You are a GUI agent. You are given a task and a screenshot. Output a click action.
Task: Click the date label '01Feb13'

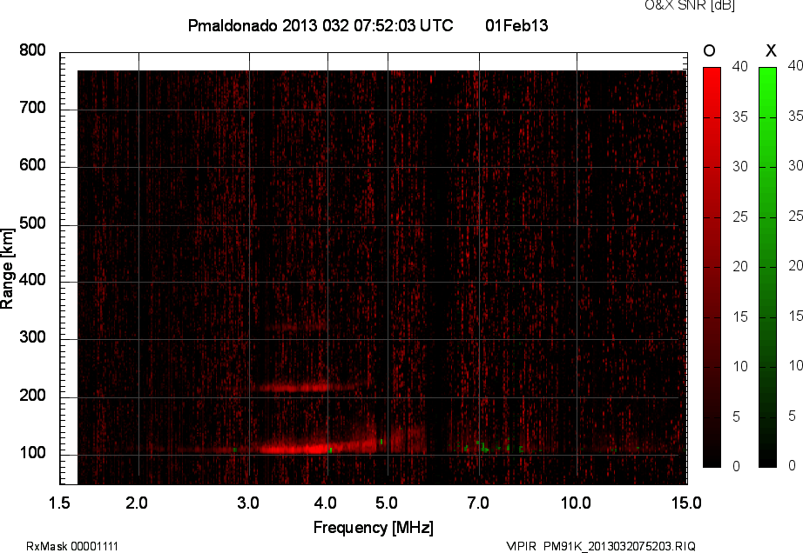[x=516, y=25]
